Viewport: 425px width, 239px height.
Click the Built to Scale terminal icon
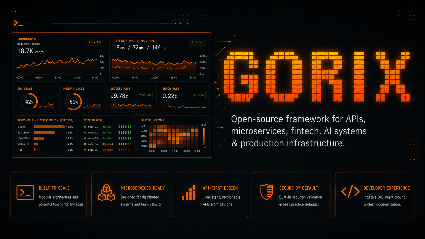(x=25, y=192)
